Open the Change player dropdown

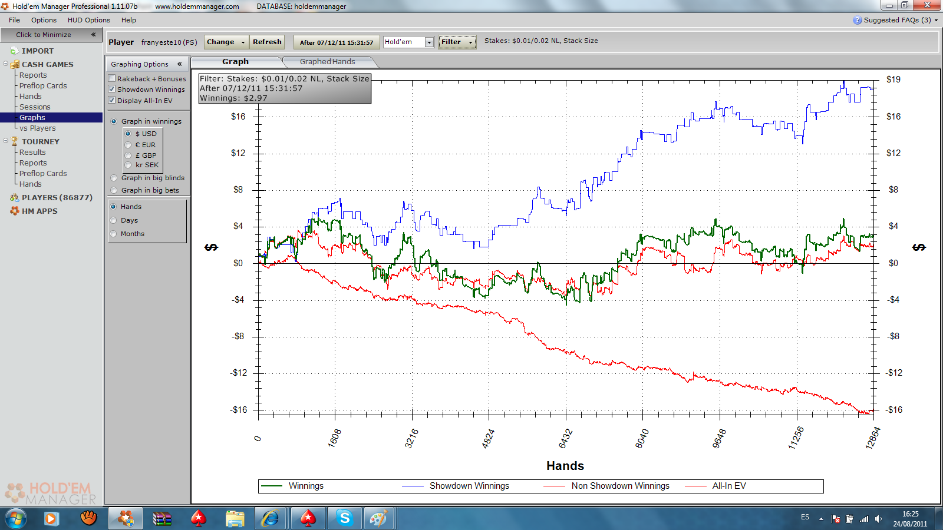[226, 42]
